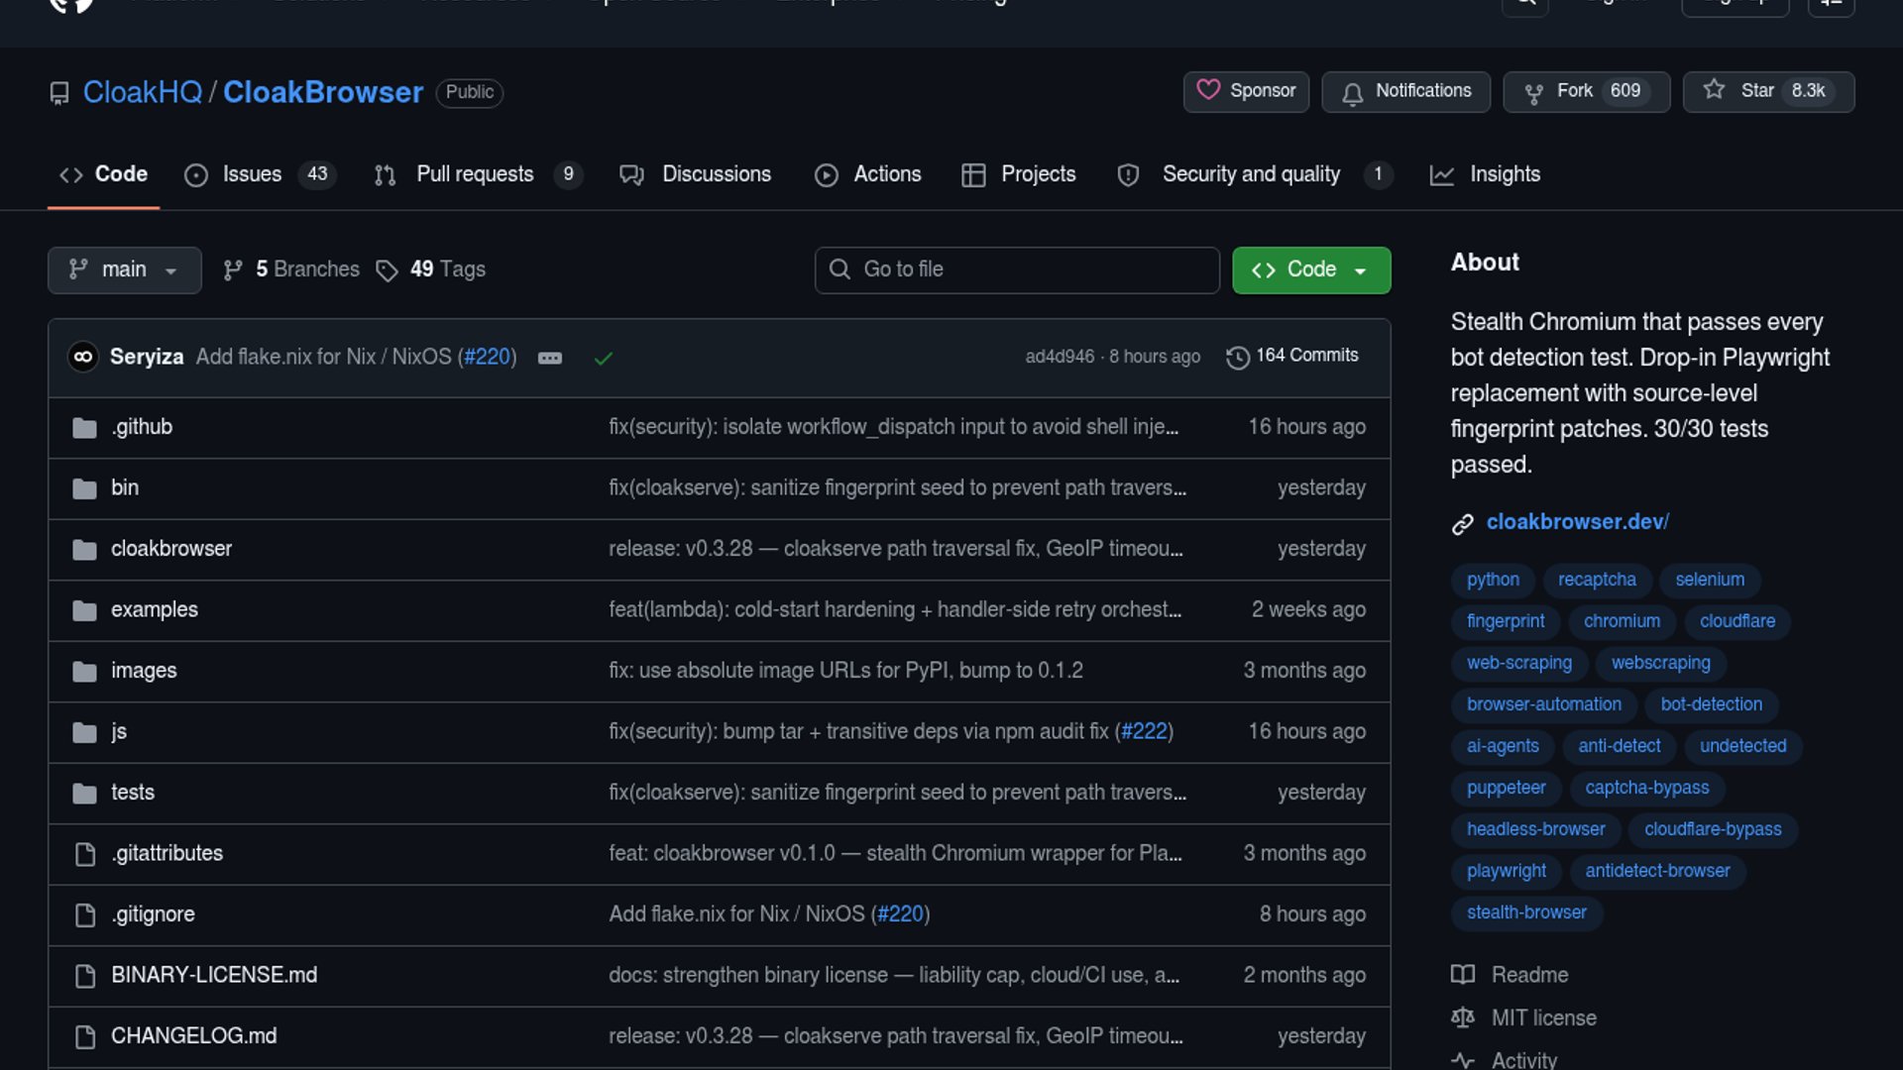The width and height of the screenshot is (1903, 1070).
Task: Open the CloakBrowser repository link
Action: pos(323,92)
